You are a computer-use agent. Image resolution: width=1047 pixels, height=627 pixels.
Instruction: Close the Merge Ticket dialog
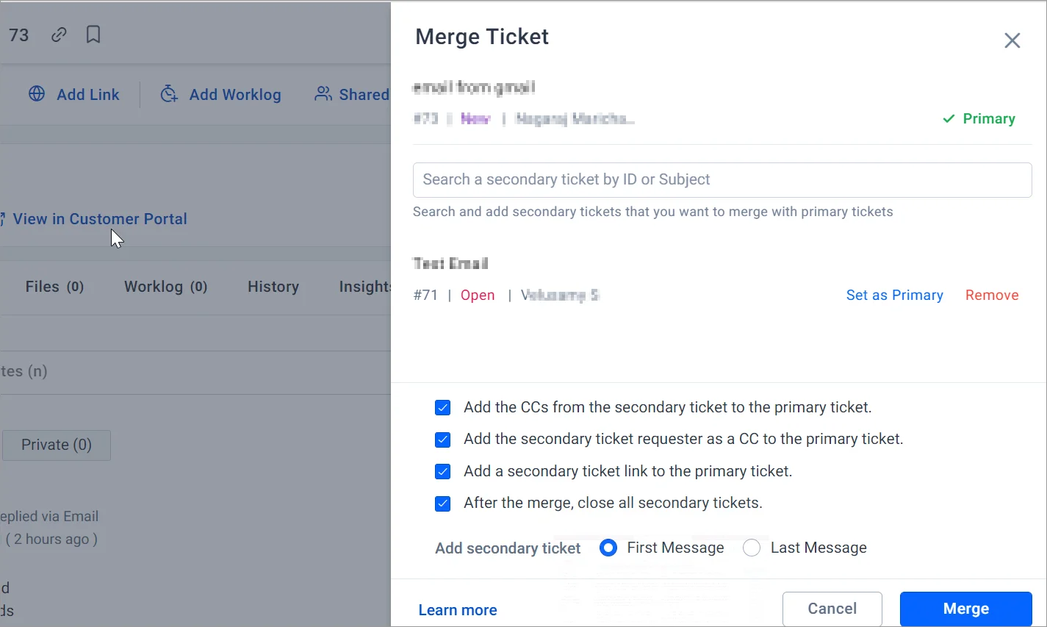1012,40
